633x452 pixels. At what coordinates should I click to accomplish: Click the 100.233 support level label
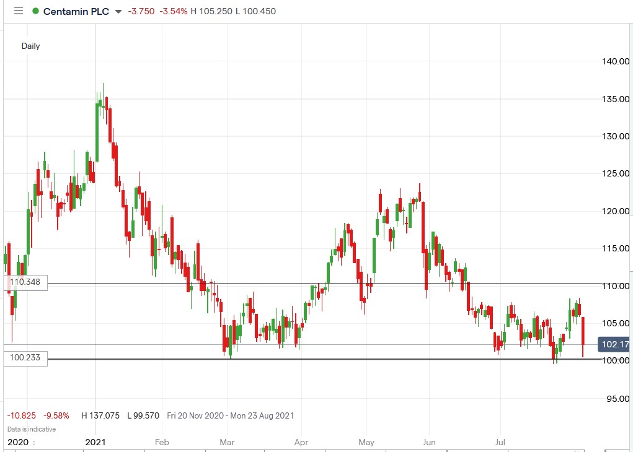tap(25, 357)
